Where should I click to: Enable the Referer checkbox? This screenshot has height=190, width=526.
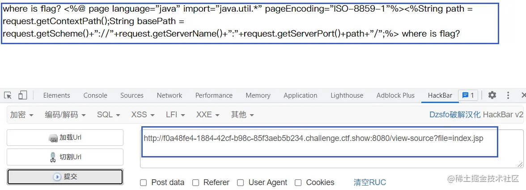tap(195, 183)
